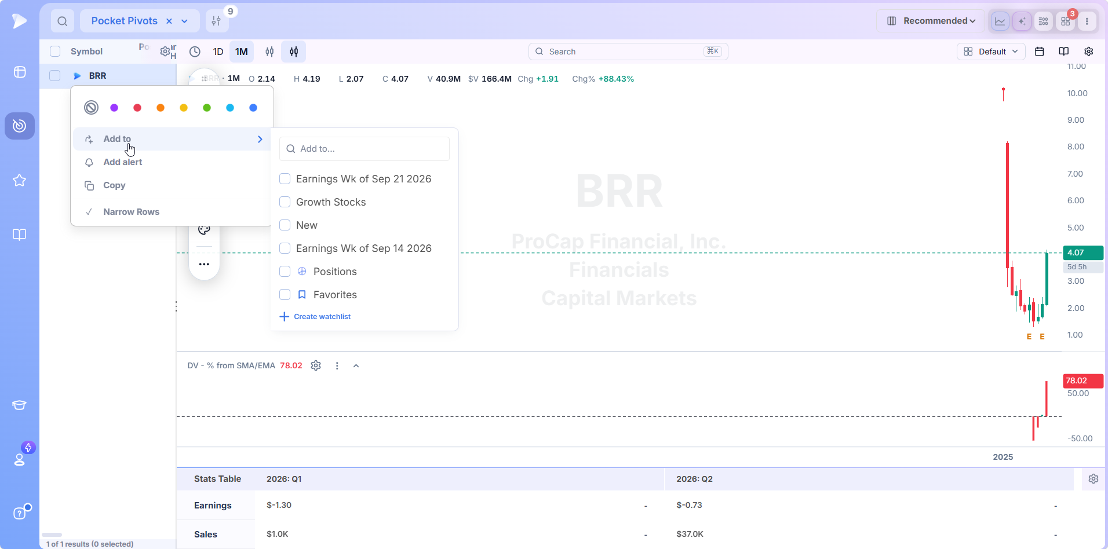This screenshot has height=549, width=1108.
Task: Switch to 1D timeframe
Action: (x=218, y=52)
